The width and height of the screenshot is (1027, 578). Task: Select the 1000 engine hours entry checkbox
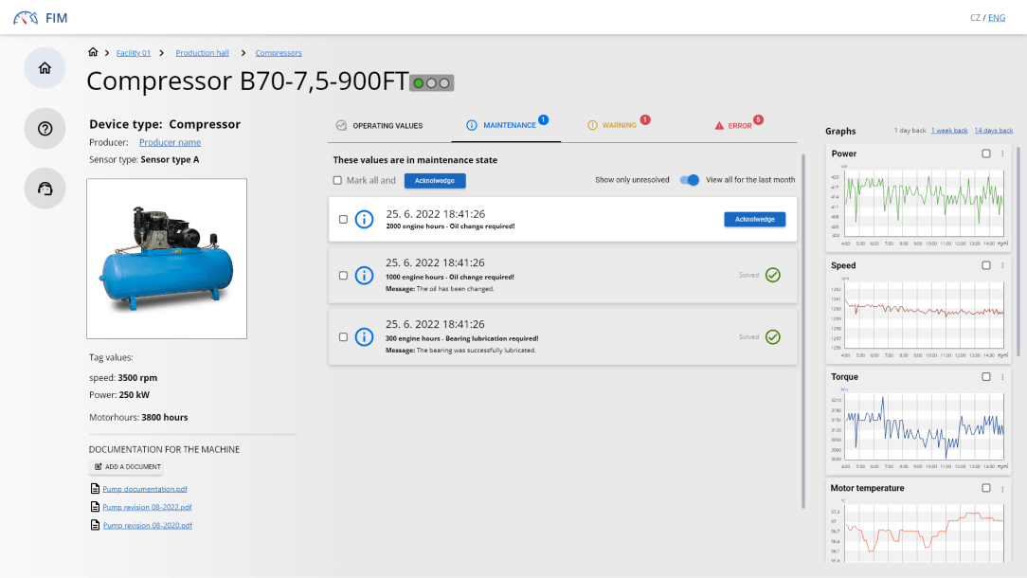click(343, 275)
